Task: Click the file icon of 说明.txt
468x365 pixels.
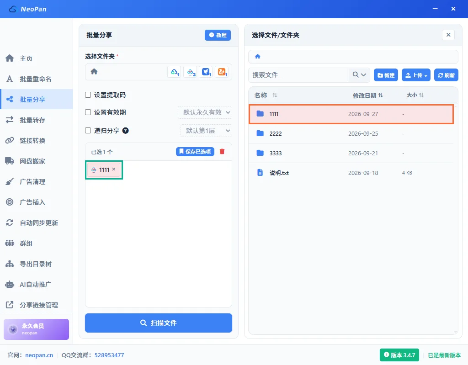Action: click(x=260, y=173)
